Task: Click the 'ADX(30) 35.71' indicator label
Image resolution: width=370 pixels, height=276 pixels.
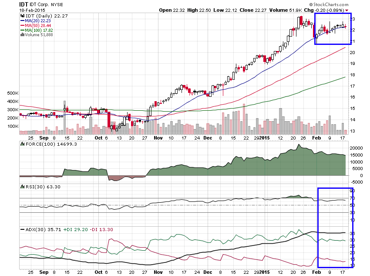Action: coord(43,230)
